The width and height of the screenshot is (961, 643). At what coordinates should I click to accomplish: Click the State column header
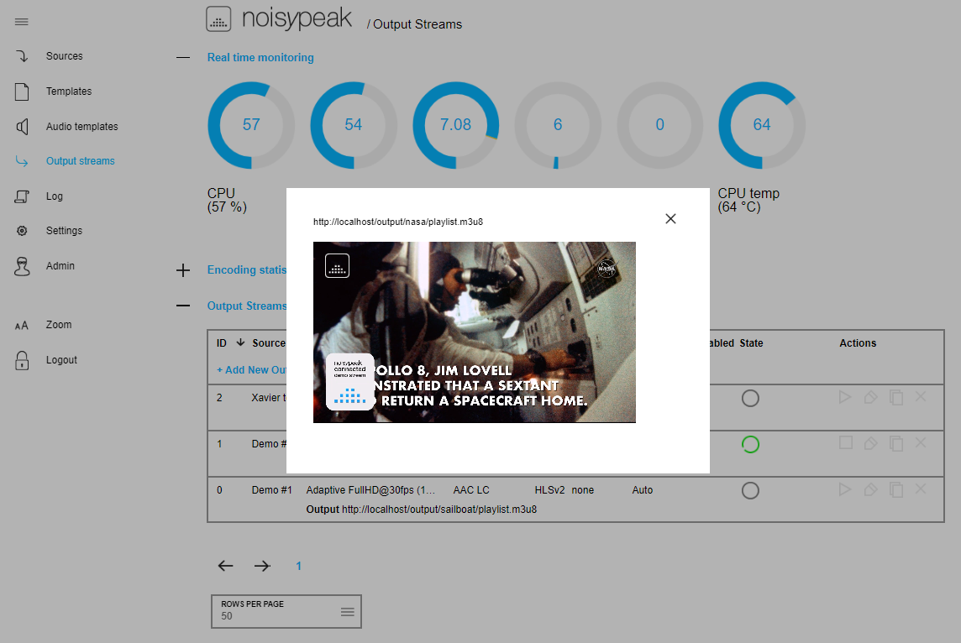coord(751,343)
